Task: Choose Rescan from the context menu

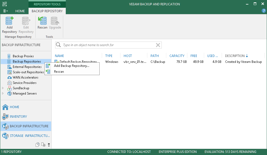Action: (x=59, y=72)
